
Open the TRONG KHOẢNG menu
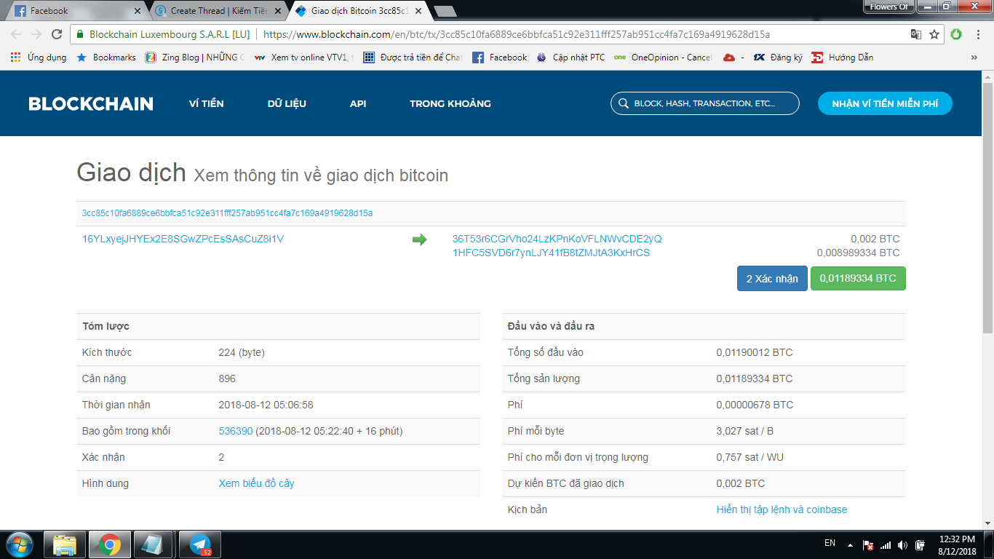coord(450,103)
